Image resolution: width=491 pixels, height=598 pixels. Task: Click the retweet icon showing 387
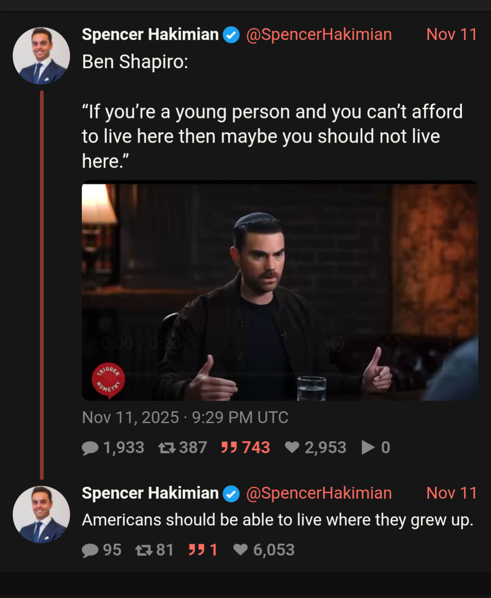click(x=167, y=448)
